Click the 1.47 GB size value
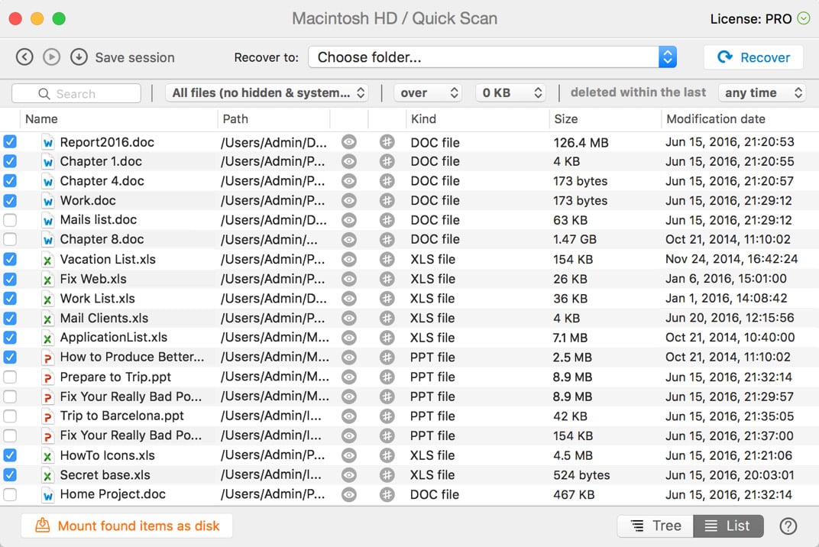This screenshot has height=547, width=819. (575, 240)
